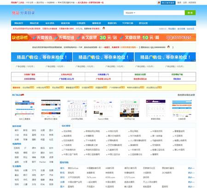This screenshot has height=188, width=207.
Task: Click the 4399.com site link
Action: pyautogui.click(x=110, y=177)
